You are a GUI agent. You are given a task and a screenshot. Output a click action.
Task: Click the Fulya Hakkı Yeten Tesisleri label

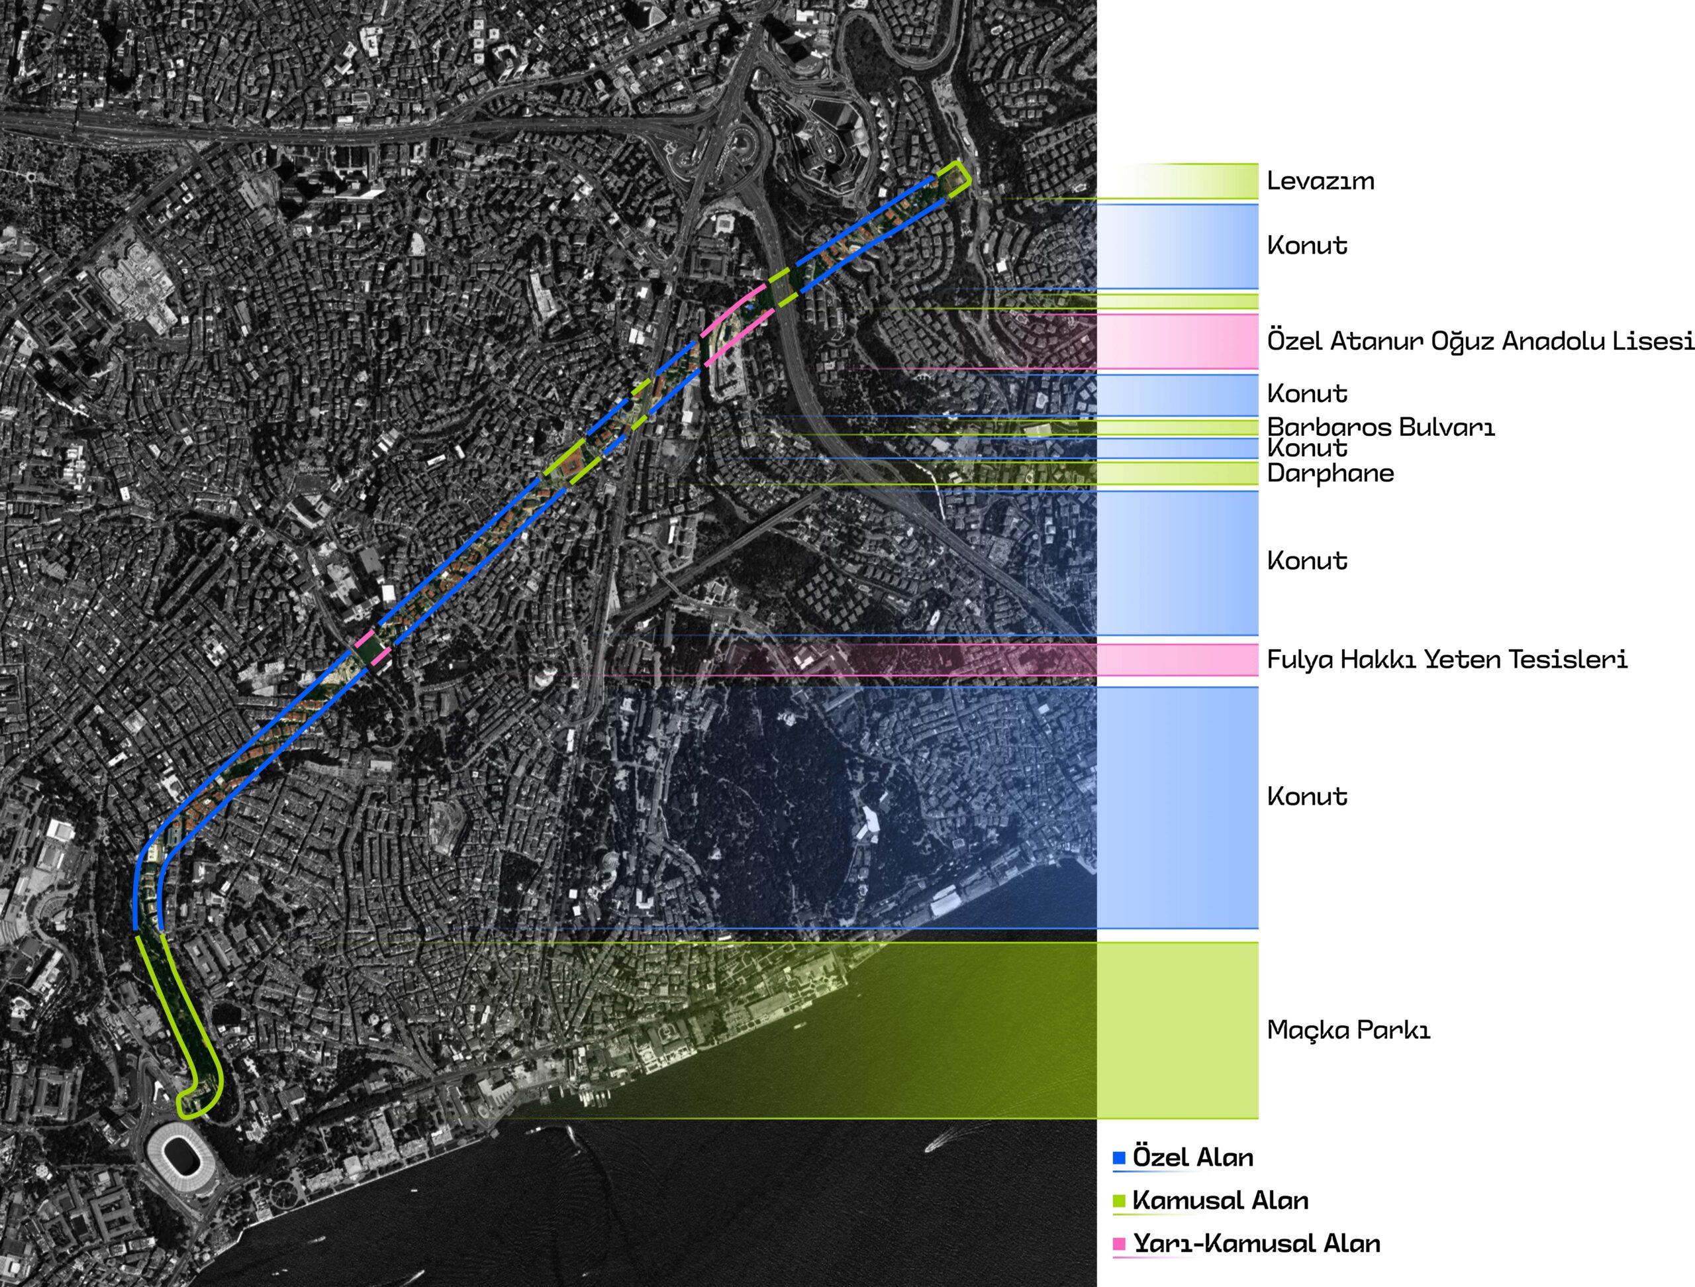coord(1447,659)
